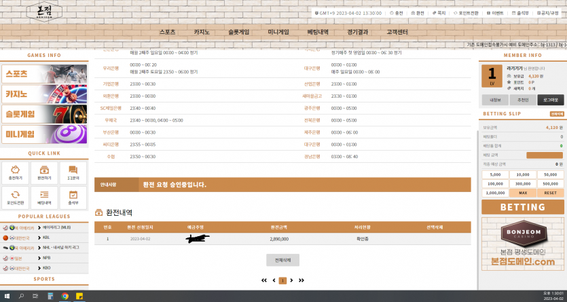Select the 50,000 bet amount button
Viewport: 567px width, 302px height.
[x=550, y=174]
